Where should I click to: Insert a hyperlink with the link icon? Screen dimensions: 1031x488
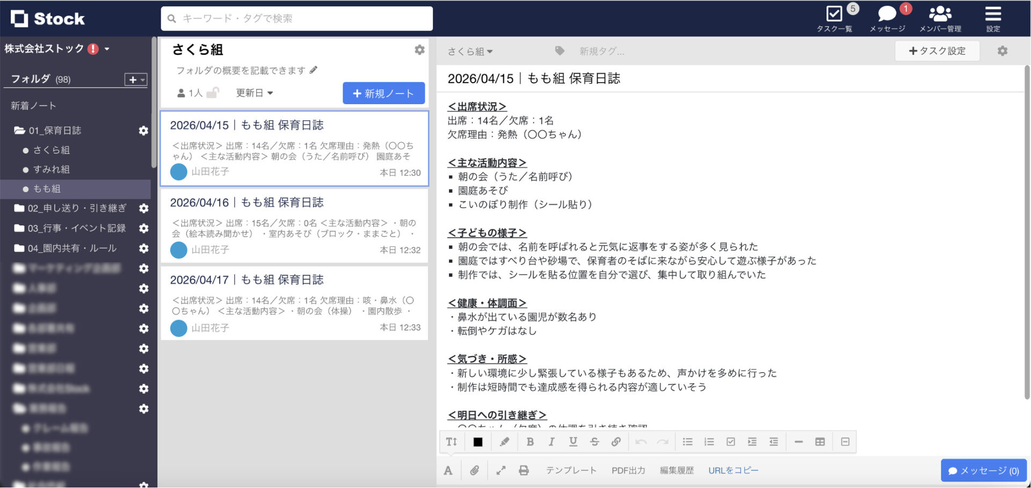click(x=616, y=441)
